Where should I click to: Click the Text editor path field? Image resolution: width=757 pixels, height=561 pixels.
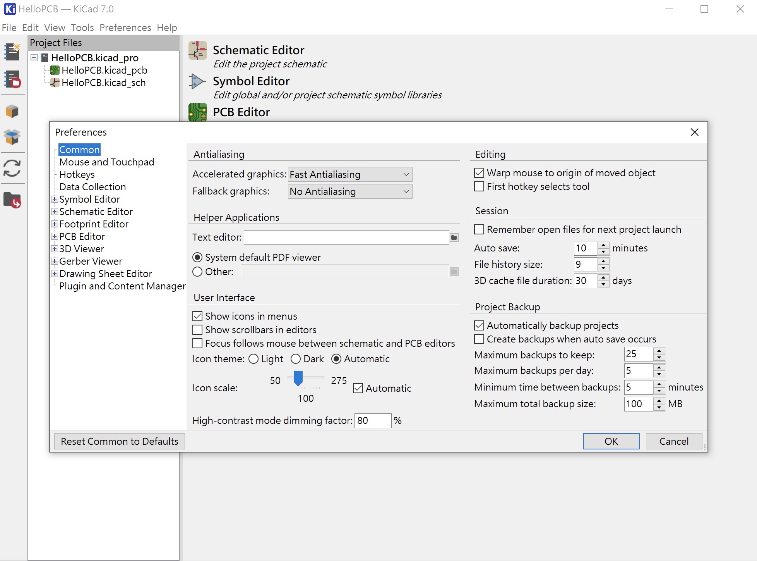(x=346, y=237)
